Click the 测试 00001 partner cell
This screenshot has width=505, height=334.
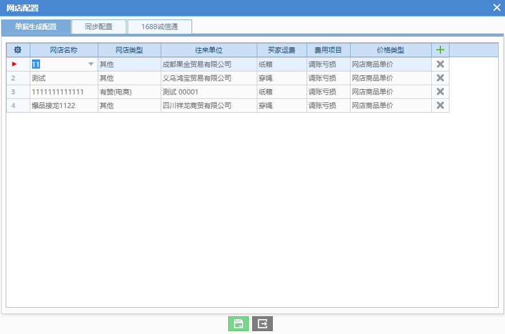click(209, 92)
